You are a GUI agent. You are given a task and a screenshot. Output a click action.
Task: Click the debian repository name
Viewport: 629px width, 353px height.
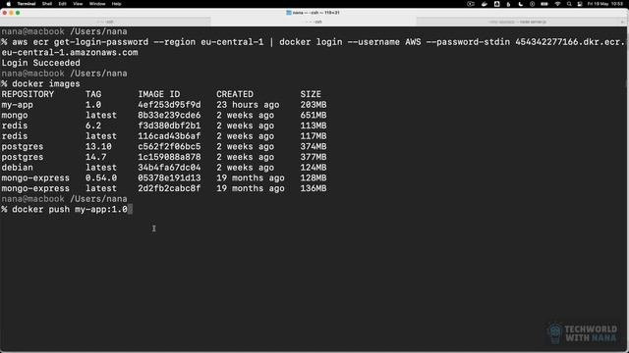point(18,168)
